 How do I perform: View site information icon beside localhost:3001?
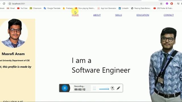point(10,4)
